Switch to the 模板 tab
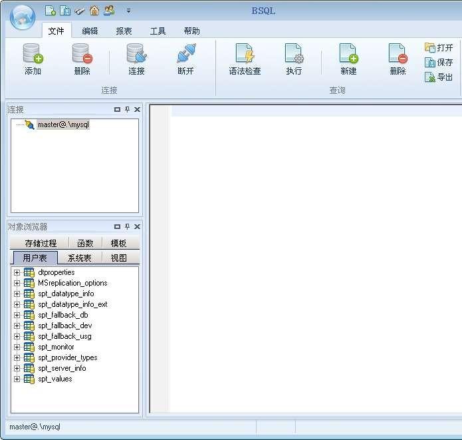Screen dimensions: 462x440 point(118,243)
